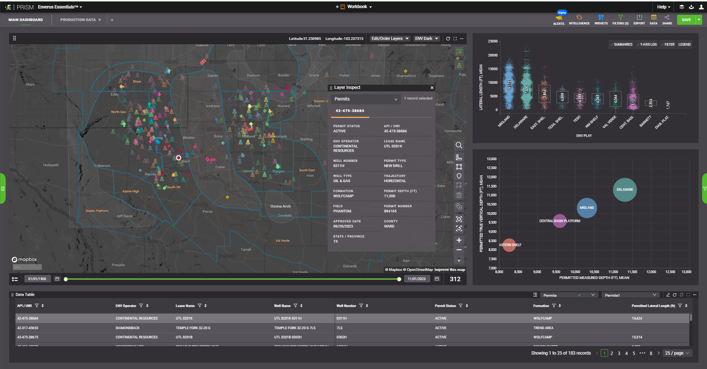Toggle the Filter option on the chart

(x=668, y=44)
